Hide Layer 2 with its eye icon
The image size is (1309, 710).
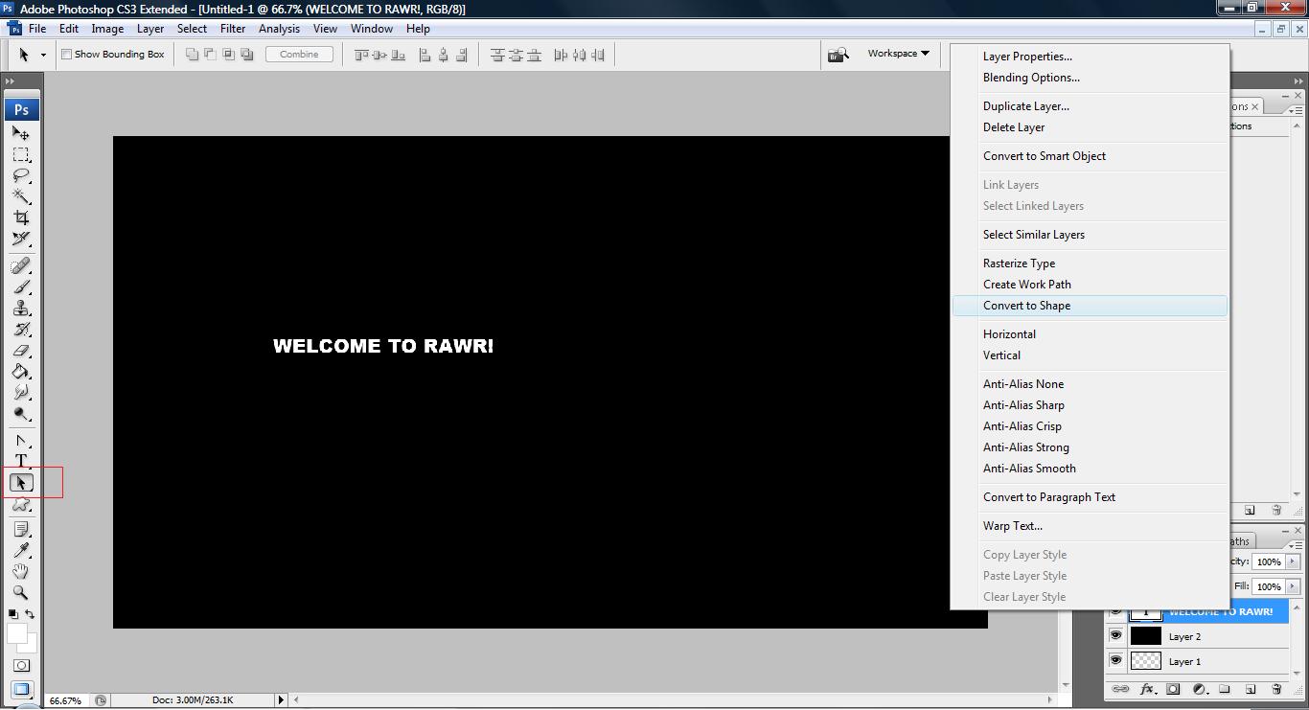click(x=1115, y=636)
